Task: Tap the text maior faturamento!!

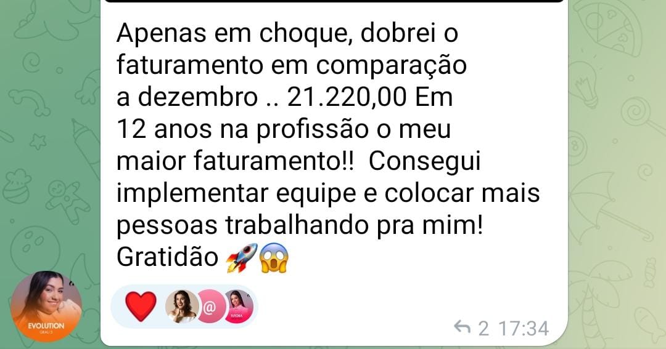Action: tap(235, 161)
